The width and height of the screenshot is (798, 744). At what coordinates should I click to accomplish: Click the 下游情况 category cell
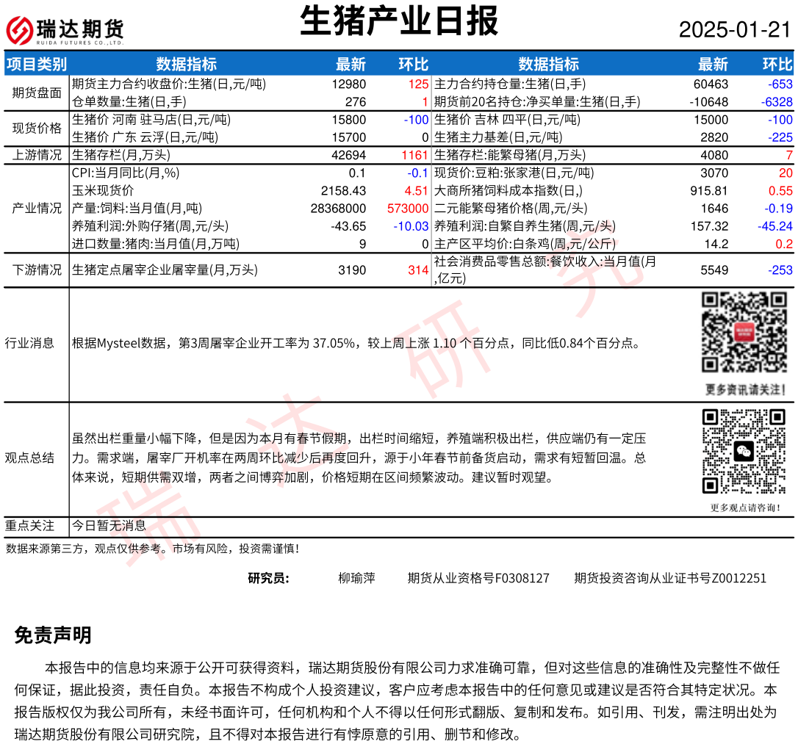pyautogui.click(x=37, y=270)
